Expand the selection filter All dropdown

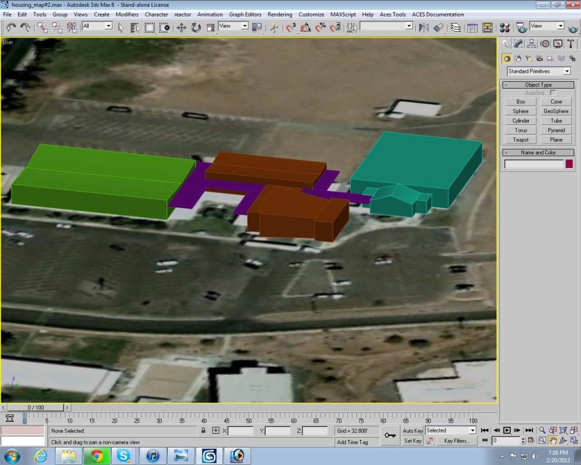(97, 26)
